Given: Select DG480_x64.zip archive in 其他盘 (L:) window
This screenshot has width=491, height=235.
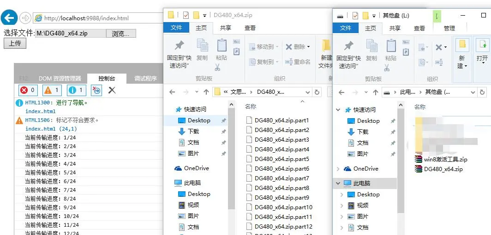Looking at the screenshot, I should point(438,169).
